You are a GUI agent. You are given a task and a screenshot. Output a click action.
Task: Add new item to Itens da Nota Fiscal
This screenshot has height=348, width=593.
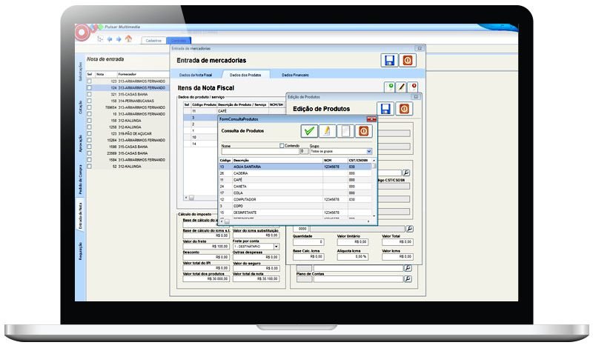[x=390, y=87]
